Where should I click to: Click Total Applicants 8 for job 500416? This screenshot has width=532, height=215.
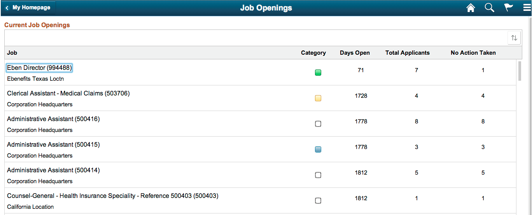[416, 121]
